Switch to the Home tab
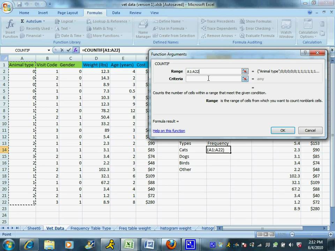This screenshot has height=251, width=335. click(24, 13)
